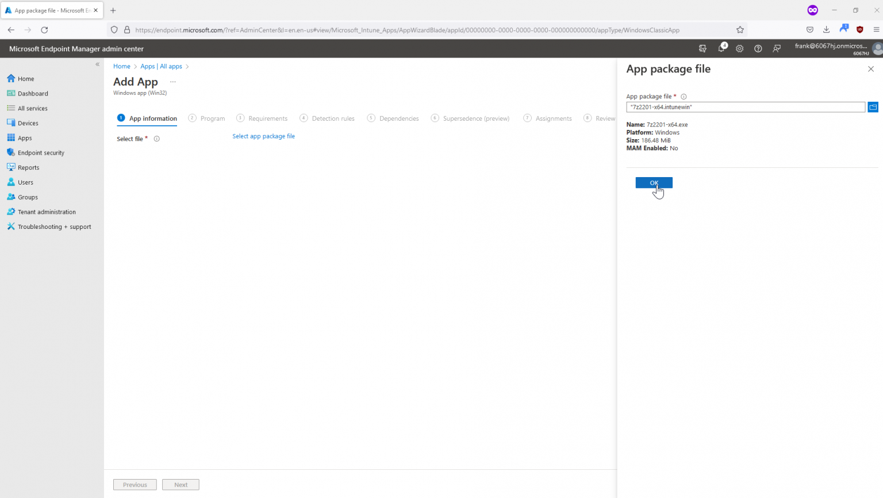This screenshot has height=498, width=883.
Task: Open the notifications bell showing 4 alerts
Action: (721, 49)
